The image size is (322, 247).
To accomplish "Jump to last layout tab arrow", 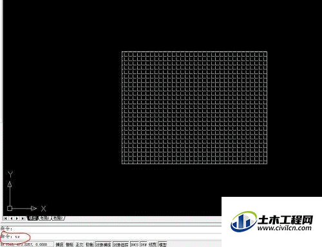I will 23,218.
